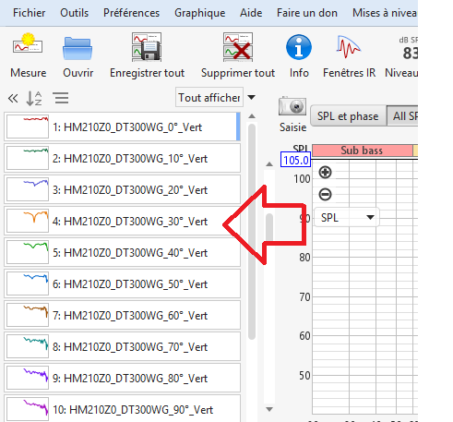Edit the 105.0 axis limit field
453x422 pixels.
click(295, 160)
